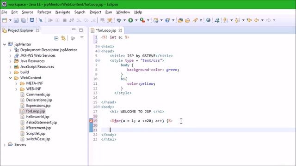The height and width of the screenshot is (166, 296).
Task: Select ifelseStatement.jsp in the tree
Action: (42, 122)
